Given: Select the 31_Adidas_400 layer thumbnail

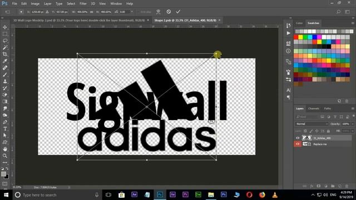Looking at the screenshot, I should click(306, 138).
